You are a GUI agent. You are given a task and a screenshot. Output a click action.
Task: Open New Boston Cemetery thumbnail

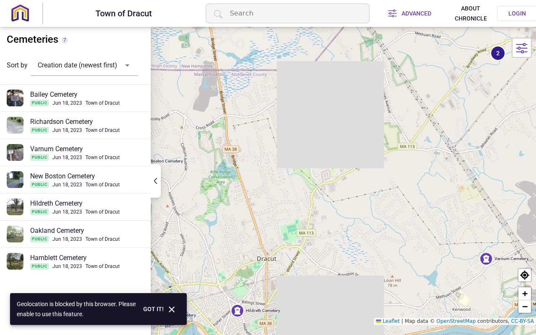click(x=15, y=180)
